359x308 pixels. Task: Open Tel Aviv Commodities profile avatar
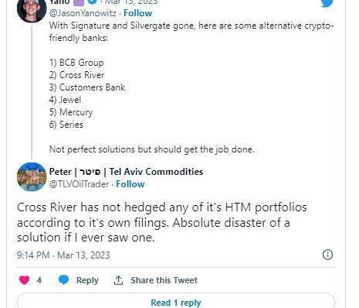tap(32, 177)
